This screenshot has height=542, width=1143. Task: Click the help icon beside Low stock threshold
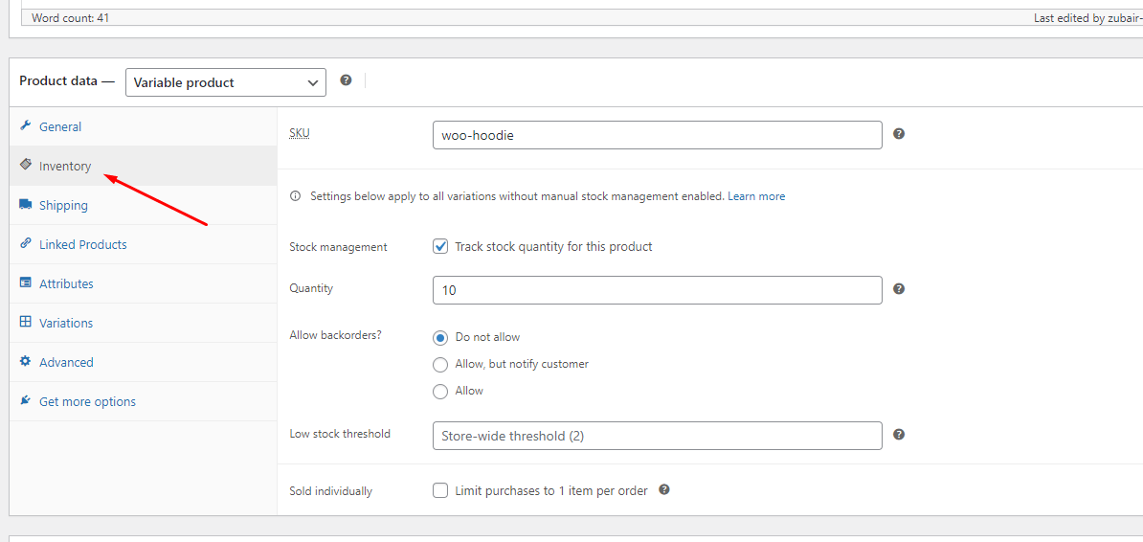pyautogui.click(x=899, y=435)
